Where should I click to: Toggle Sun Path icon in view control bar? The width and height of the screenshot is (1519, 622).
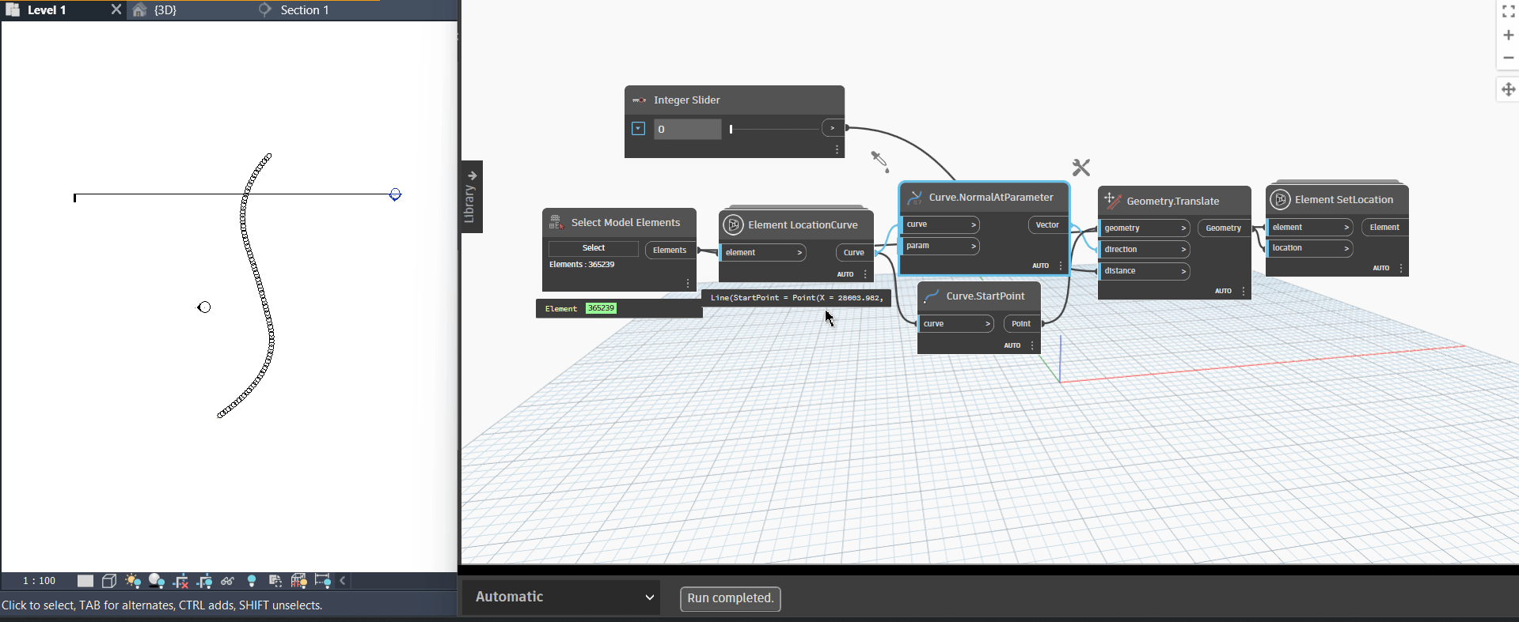click(133, 581)
